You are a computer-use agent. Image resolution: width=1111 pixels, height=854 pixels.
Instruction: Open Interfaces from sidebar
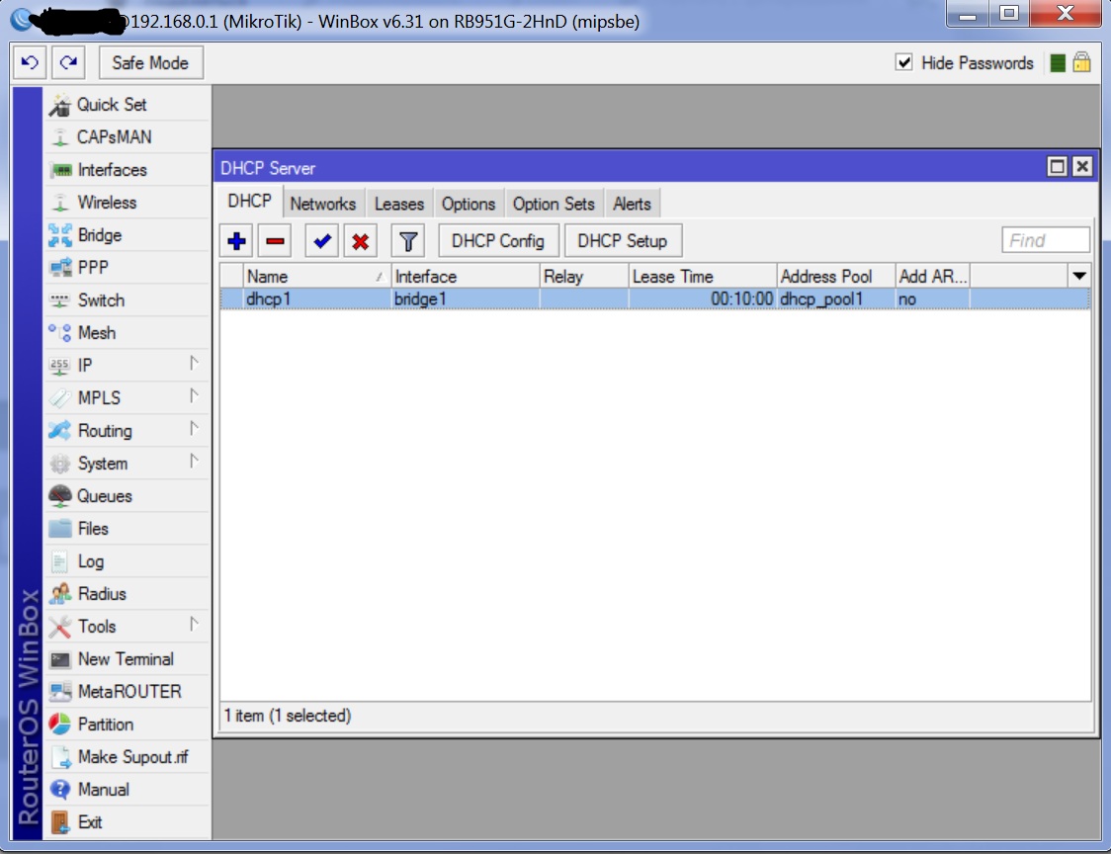(127, 170)
